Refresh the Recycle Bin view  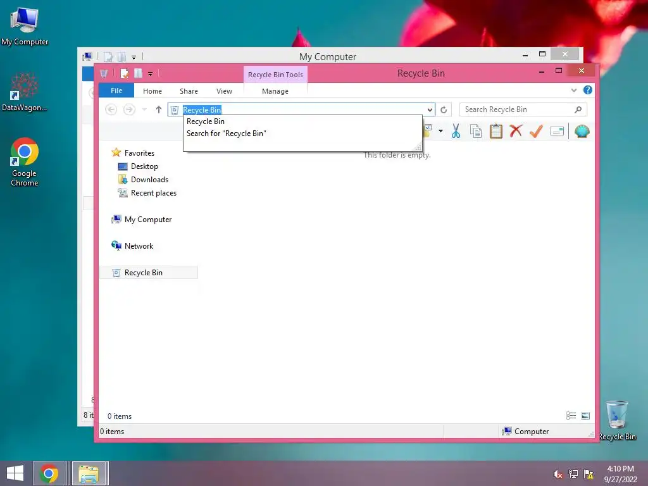[x=444, y=109]
